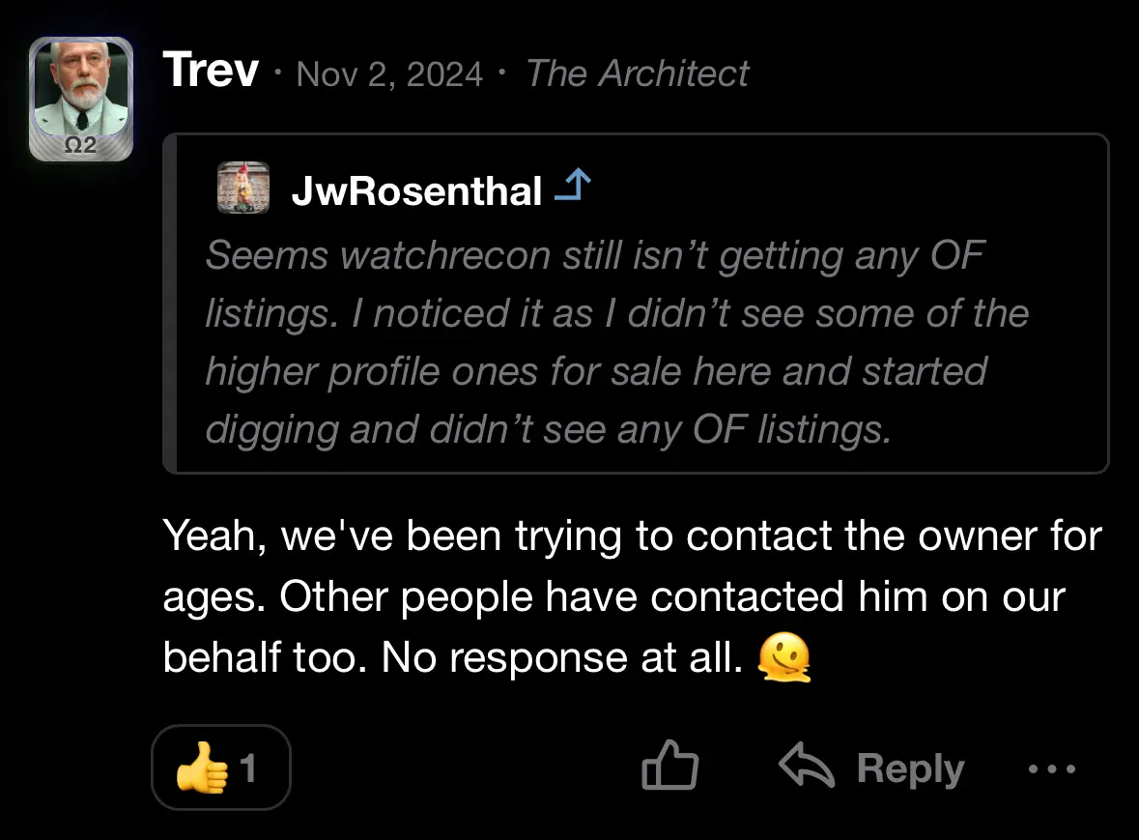Click the JwRosenthal username in quote
Viewport: 1139px width, 840px height.
416,191
